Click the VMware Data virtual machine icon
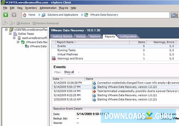The height and width of the screenshot is (126, 179). pyautogui.click(x=27, y=46)
